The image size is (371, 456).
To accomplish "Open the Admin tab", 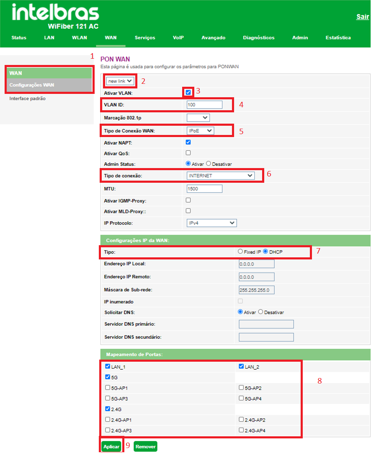I will (300, 38).
